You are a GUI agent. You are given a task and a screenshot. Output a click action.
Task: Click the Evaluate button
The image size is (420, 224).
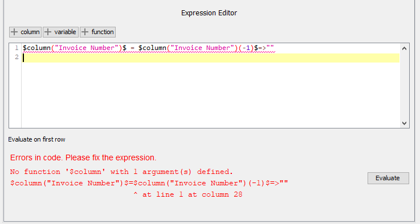pyautogui.click(x=388, y=178)
